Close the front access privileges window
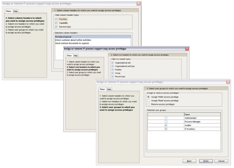The image size is (234, 168). pos(228,82)
